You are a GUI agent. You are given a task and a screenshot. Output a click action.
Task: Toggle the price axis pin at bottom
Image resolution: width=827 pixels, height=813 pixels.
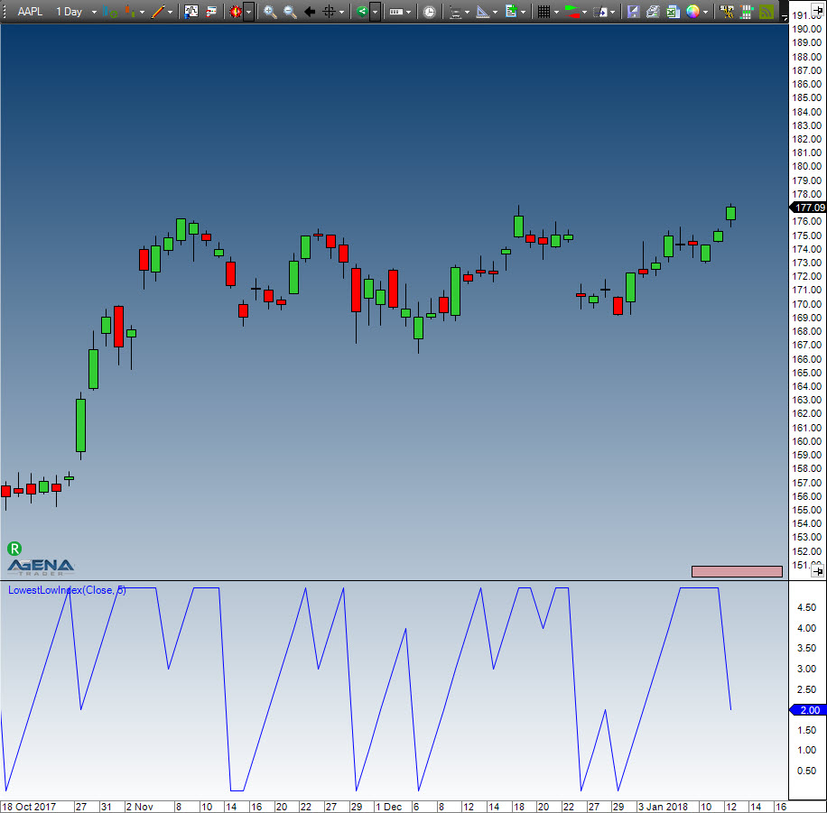click(x=817, y=571)
